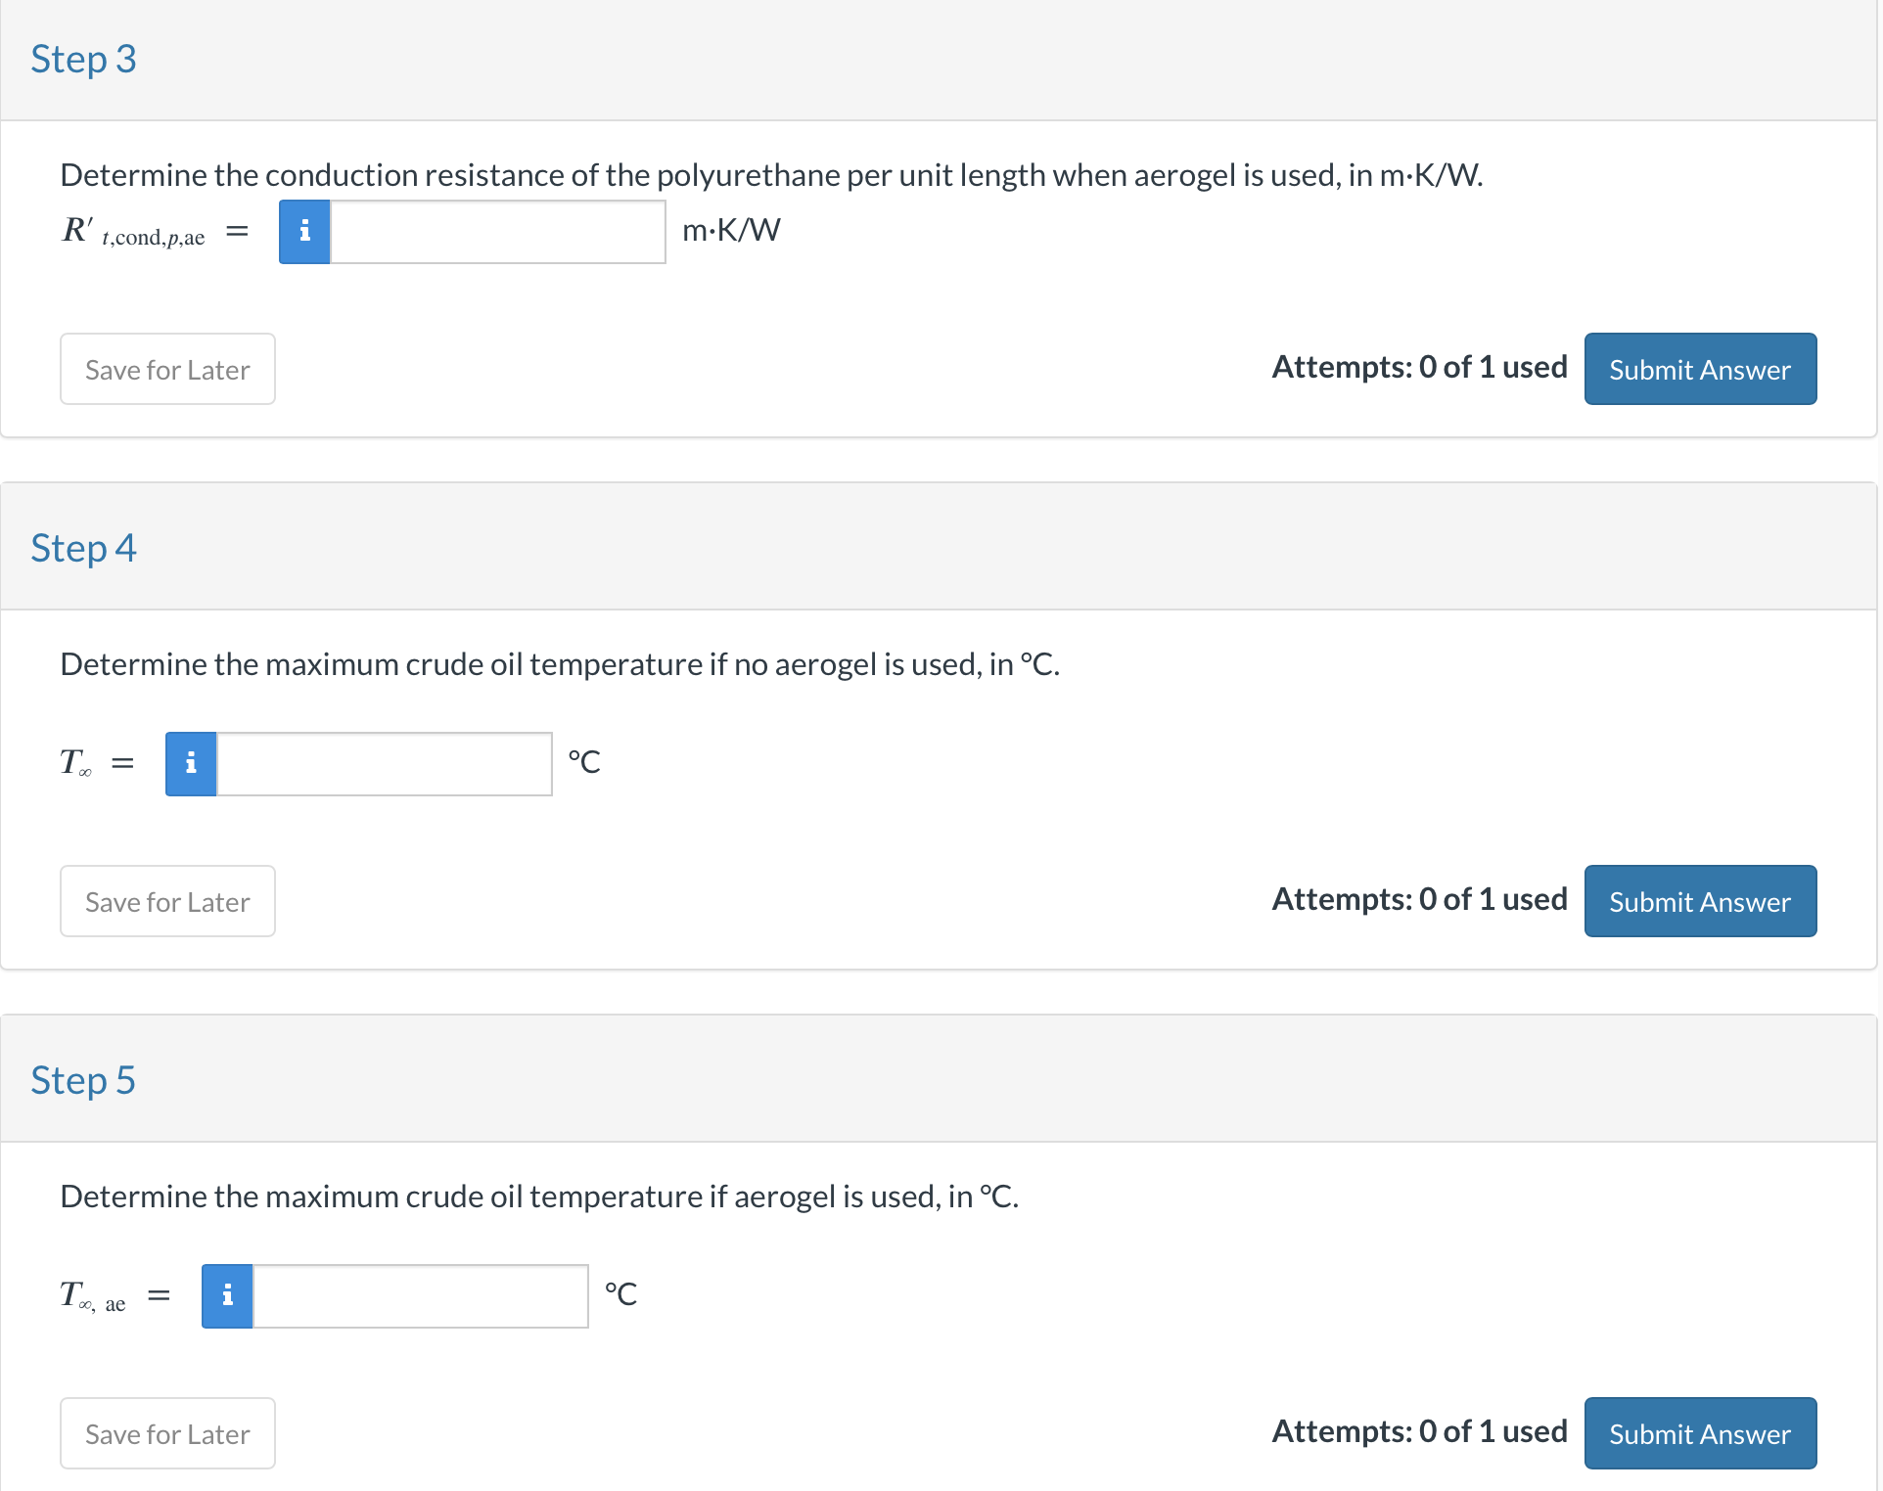Click the polyurethane conduction resistance question text
Image resolution: width=1883 pixels, height=1491 pixels.
point(771,175)
